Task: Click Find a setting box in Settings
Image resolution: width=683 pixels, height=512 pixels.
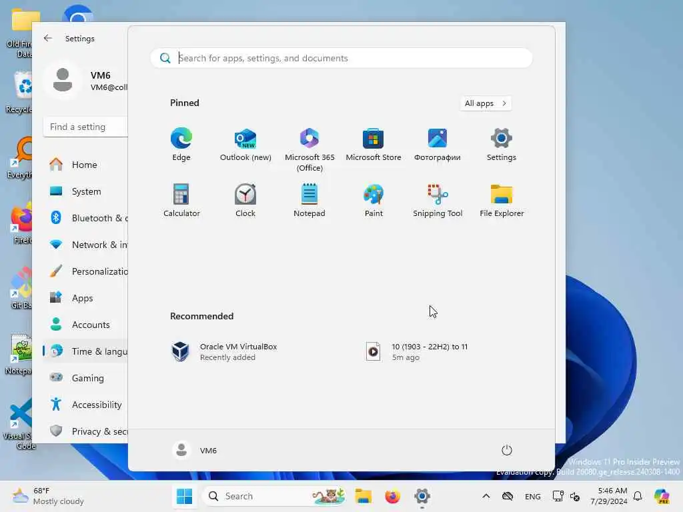Action: click(x=85, y=127)
